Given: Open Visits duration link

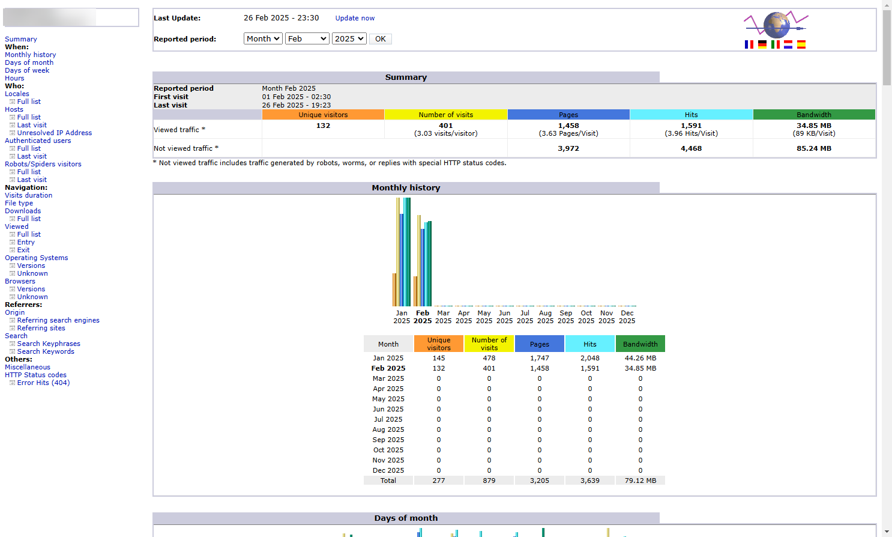Looking at the screenshot, I should (29, 195).
